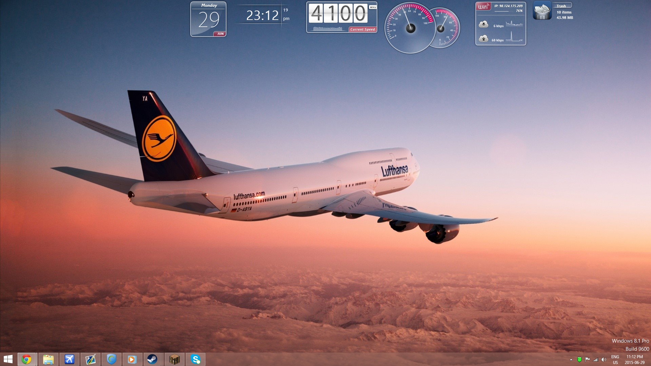This screenshot has width=651, height=366.
Task: Click the IP: 98.124.175.209 text
Action: [508, 6]
